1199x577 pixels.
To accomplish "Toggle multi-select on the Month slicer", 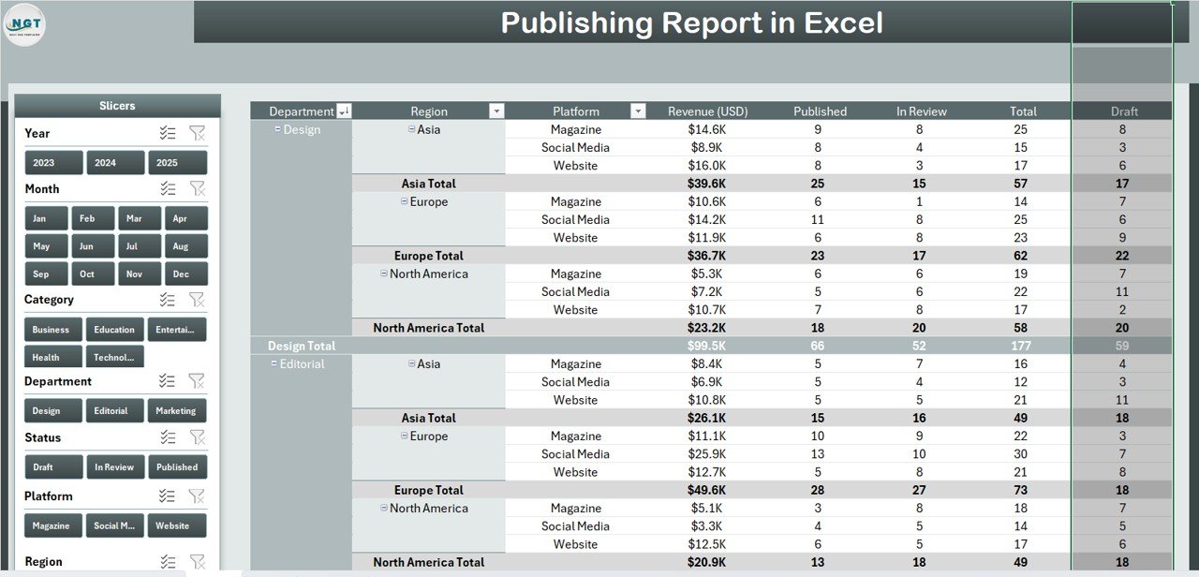I will (x=168, y=188).
